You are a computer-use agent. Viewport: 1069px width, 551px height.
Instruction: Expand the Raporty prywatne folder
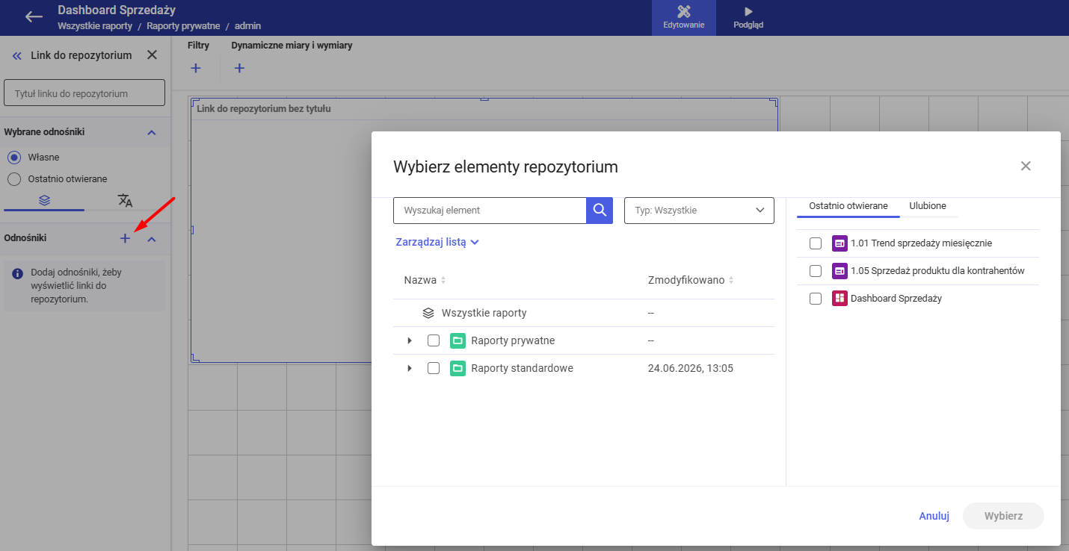410,340
